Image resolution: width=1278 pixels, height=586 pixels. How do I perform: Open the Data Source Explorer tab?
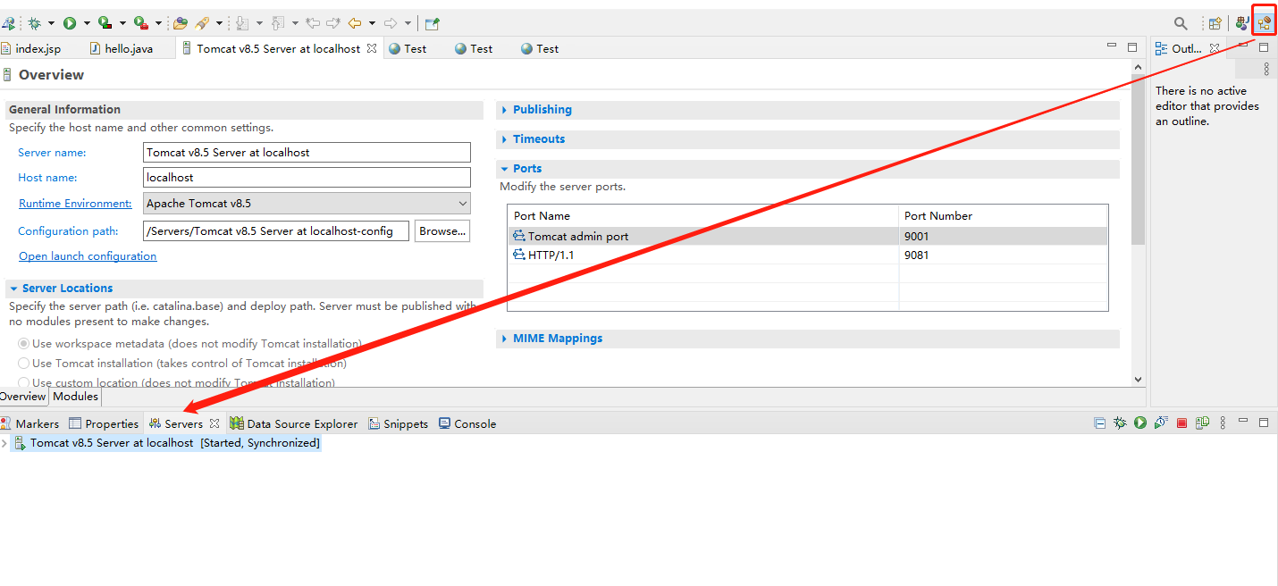click(x=294, y=423)
